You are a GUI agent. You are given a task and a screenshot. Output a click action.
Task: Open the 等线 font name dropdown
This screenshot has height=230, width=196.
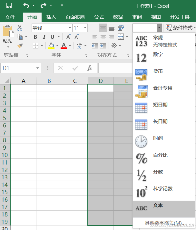click(70, 28)
